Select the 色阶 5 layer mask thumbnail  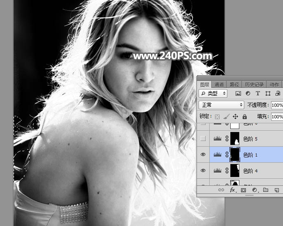point(235,139)
